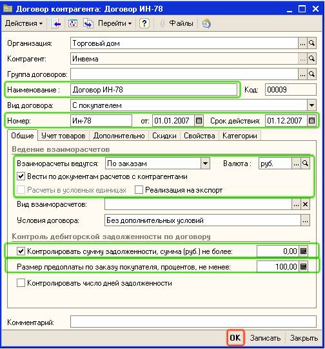Screen dimensions: 325x349
Task: Switch to the Общие tab
Action: 23,136
